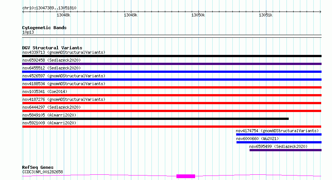Viewport: 332px width, 180px height.
Task: Open the nsv6000660 Wu2021 blue bar
Action: [x=279, y=142]
